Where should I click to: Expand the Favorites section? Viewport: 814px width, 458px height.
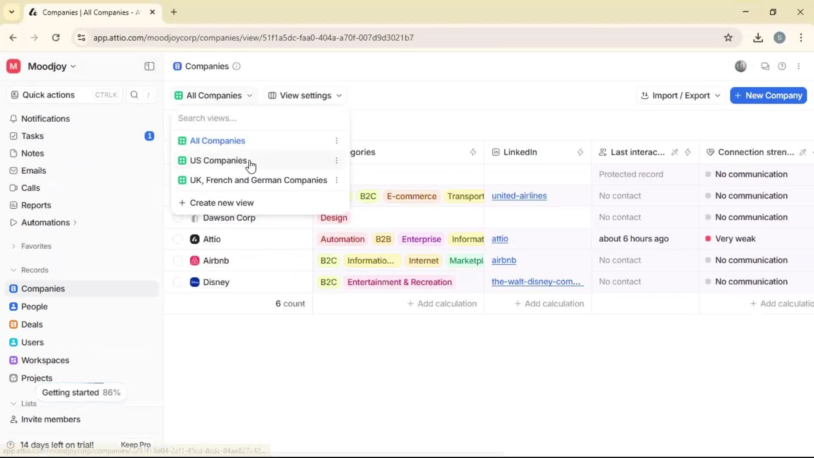(14, 246)
